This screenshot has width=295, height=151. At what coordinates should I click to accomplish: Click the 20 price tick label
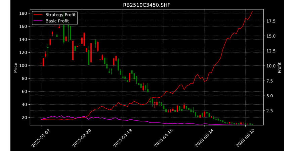point(25,117)
